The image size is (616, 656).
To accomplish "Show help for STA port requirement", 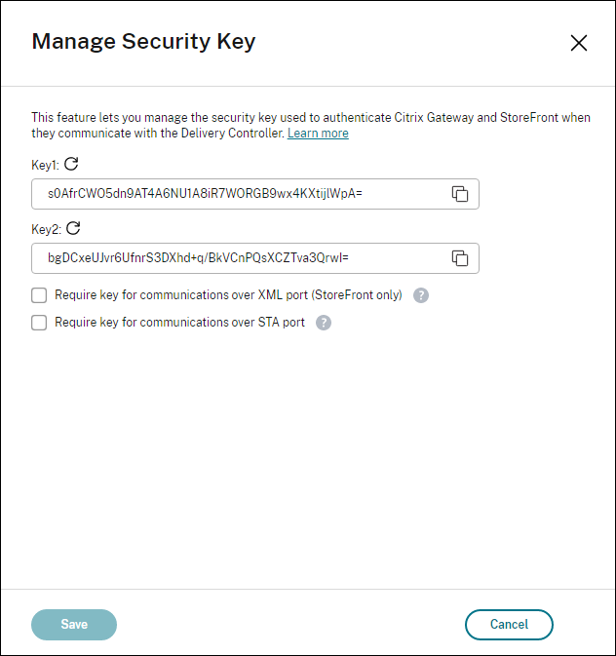I will (324, 323).
